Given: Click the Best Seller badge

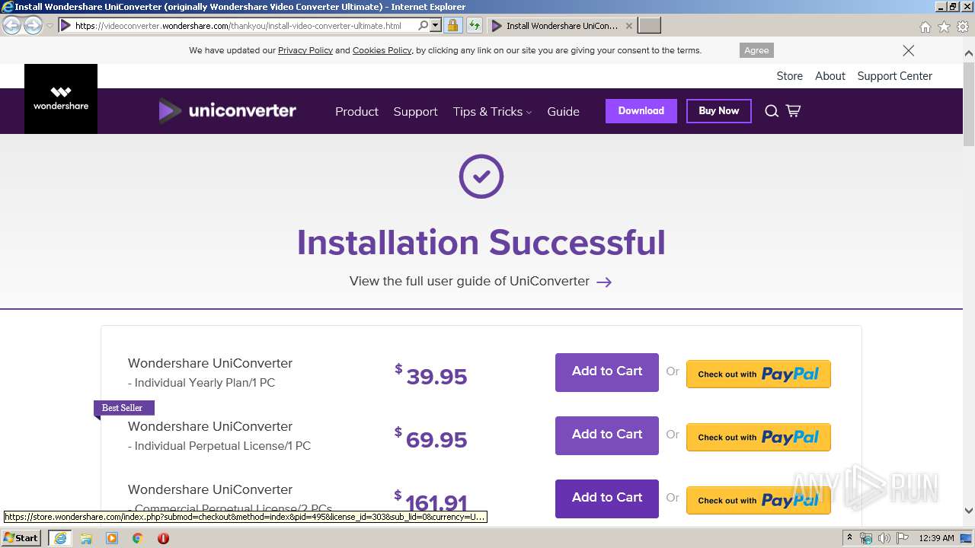Looking at the screenshot, I should [123, 408].
